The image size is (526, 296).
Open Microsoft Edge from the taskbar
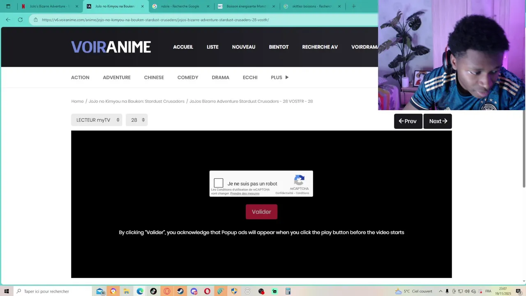(x=140, y=291)
